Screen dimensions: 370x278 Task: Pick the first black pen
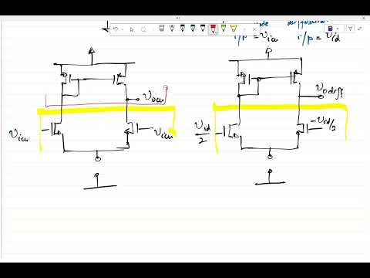[x=182, y=29]
